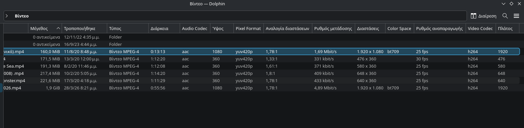Sort by Τύπος column header
524x128 pixels.
tap(128, 28)
